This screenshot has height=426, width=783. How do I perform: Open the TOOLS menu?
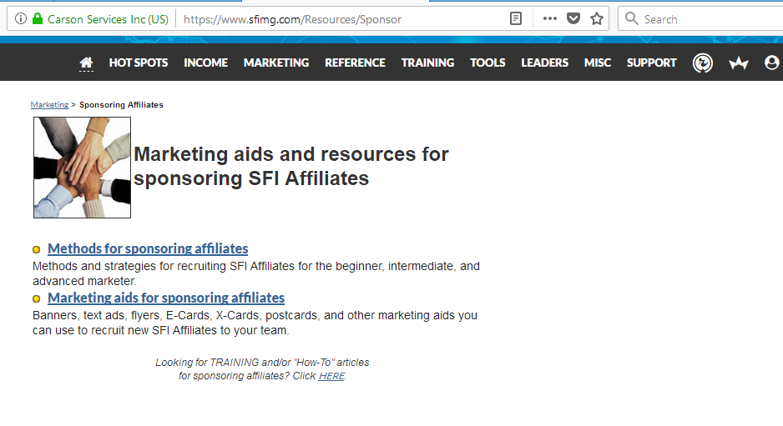point(487,63)
